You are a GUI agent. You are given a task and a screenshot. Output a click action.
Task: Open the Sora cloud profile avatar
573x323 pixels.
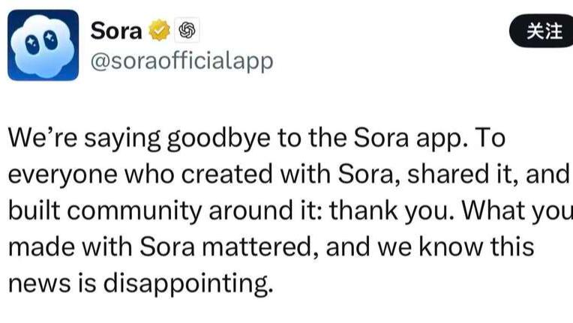point(43,45)
